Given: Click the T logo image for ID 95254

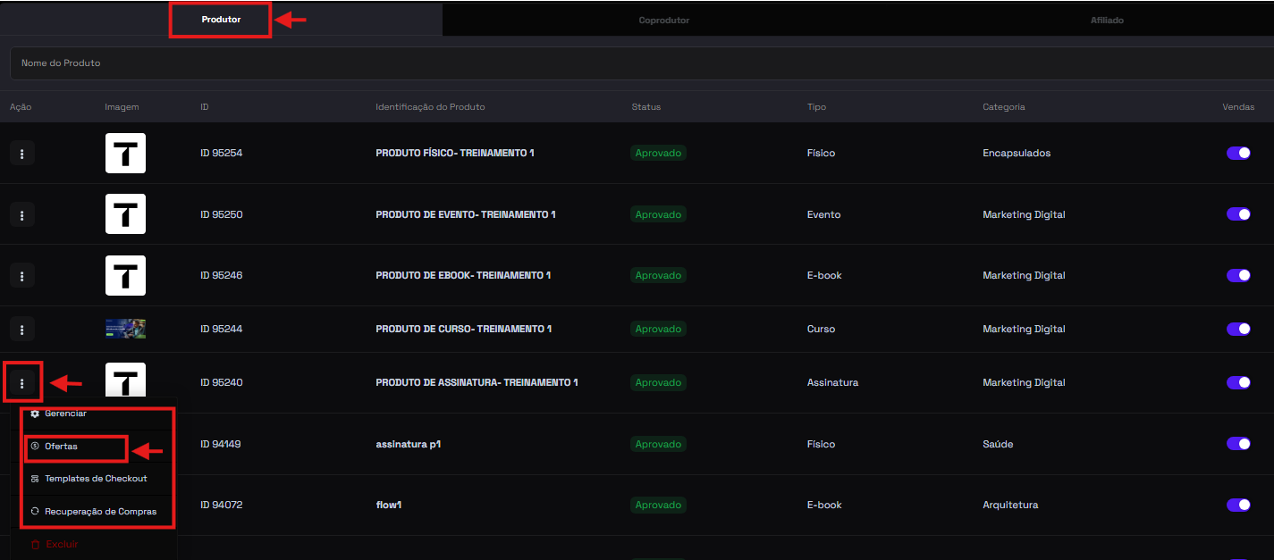Looking at the screenshot, I should click(x=125, y=154).
